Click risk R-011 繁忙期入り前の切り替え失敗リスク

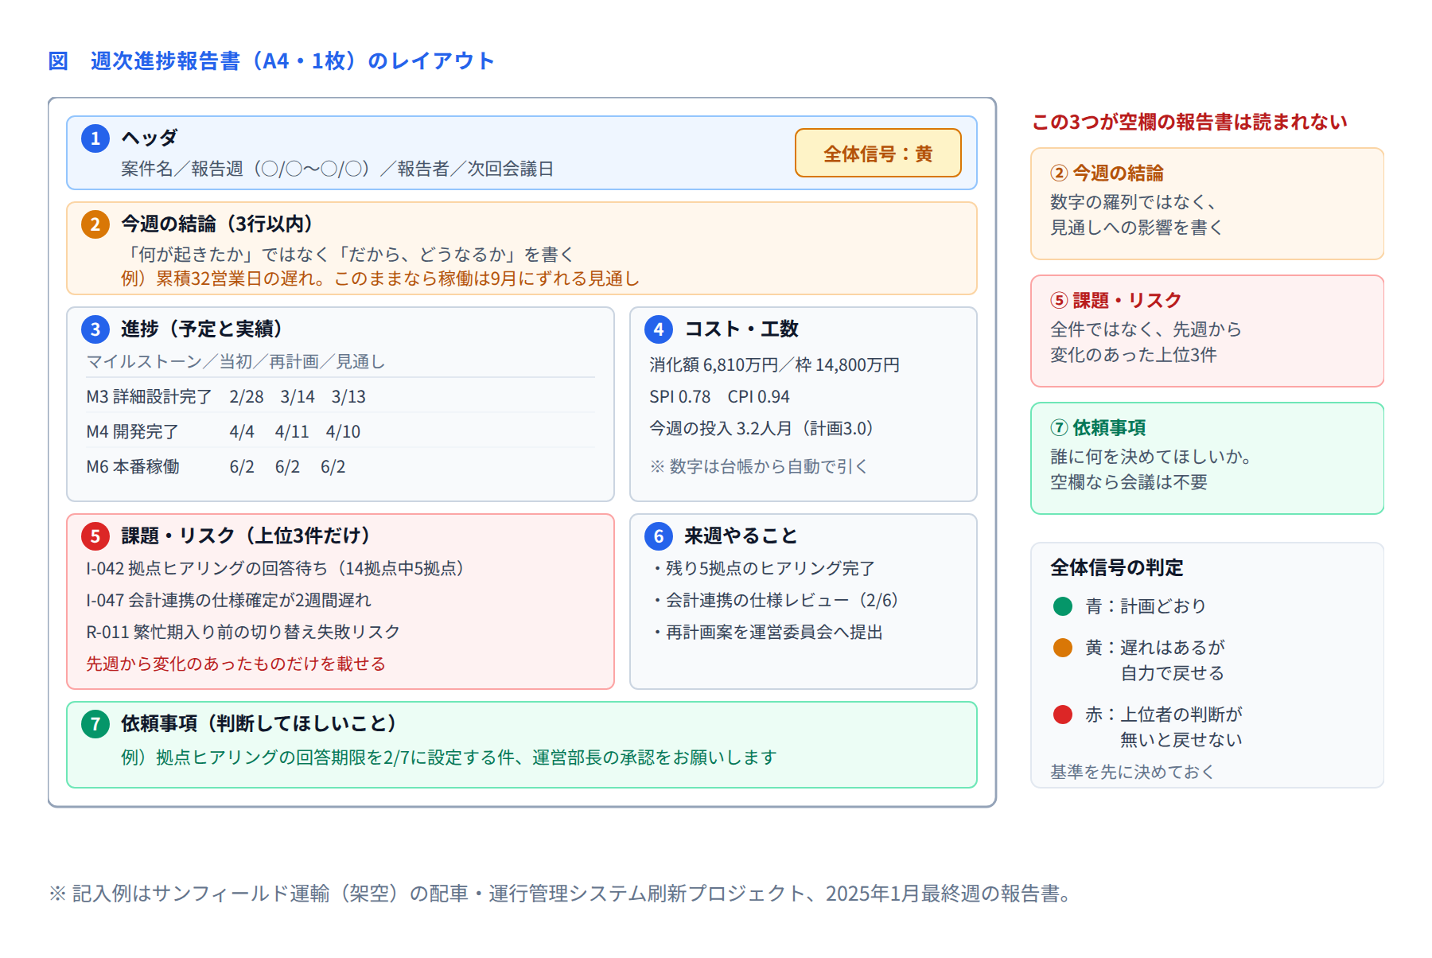(243, 632)
